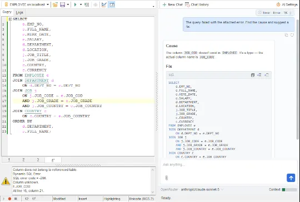Open the toolbar overflow arrow
300x202 pixels.
coord(153,6)
